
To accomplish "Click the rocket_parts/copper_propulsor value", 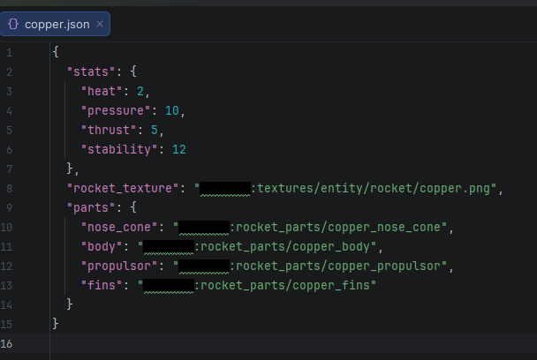I will pos(337,266).
